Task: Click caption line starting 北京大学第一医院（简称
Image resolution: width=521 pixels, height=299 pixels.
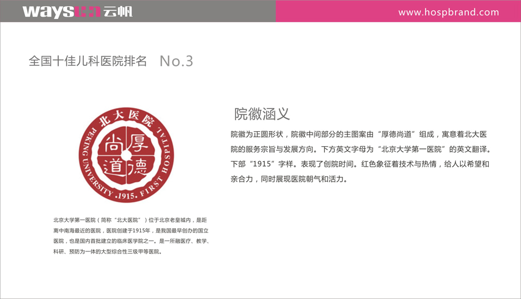Action: point(130,220)
